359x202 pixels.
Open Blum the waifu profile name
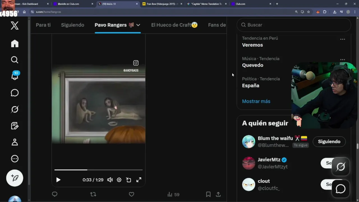click(275, 138)
